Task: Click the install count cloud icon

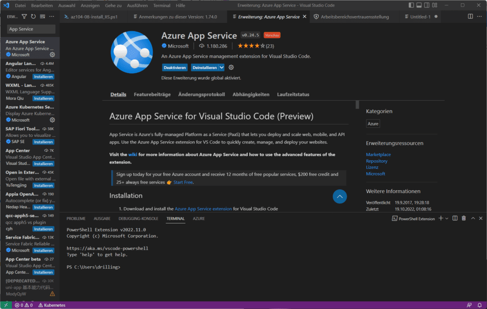Action: pos(202,46)
